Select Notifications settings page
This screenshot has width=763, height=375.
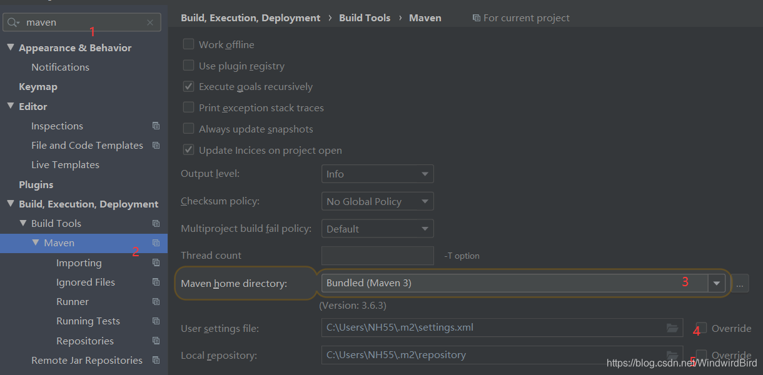click(x=60, y=67)
